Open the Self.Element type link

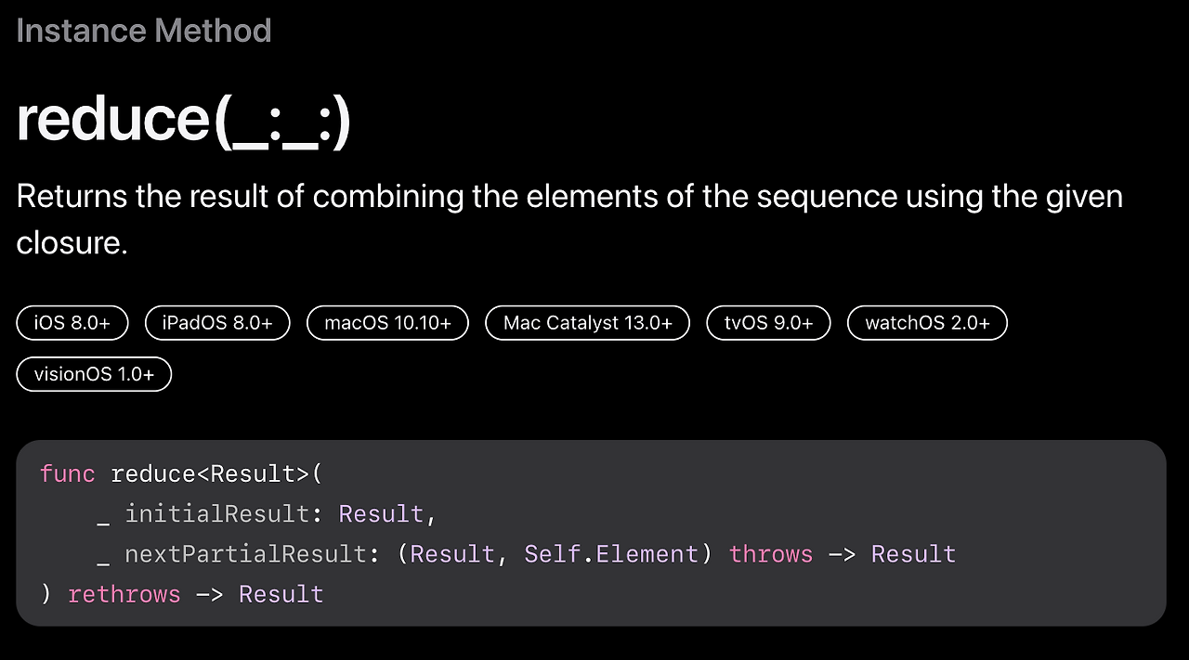pyautogui.click(x=610, y=554)
